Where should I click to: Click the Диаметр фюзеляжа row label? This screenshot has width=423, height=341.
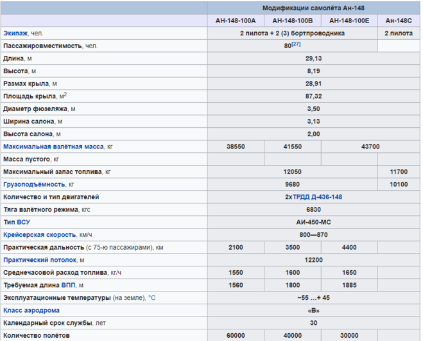coord(35,109)
